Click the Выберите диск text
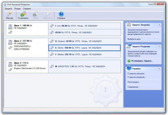 pos(134,39)
